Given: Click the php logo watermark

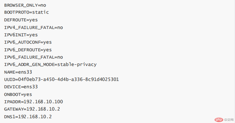Looking at the screenshot, I should pyautogui.click(x=219, y=120).
